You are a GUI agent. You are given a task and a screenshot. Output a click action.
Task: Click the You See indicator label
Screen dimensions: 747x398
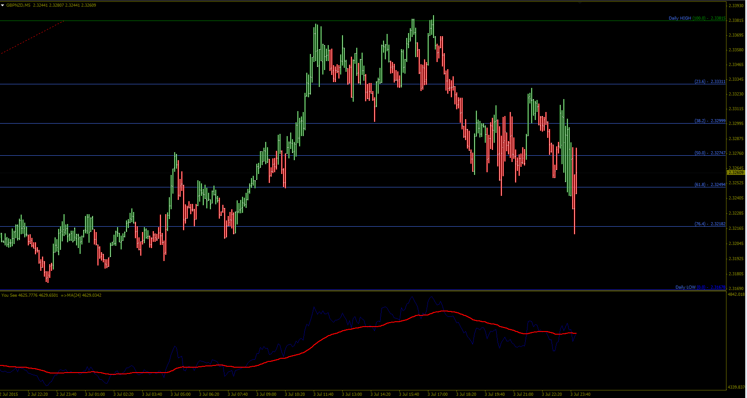(9, 295)
